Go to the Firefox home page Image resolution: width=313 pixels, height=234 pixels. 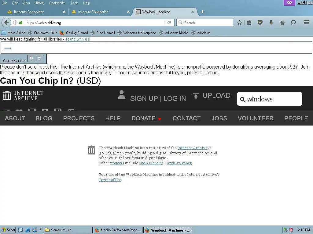(282, 23)
